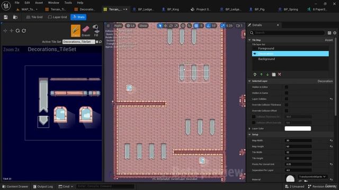The width and height of the screenshot is (339, 190).
Task: Click 2 Unsaved button
Action: (295, 186)
